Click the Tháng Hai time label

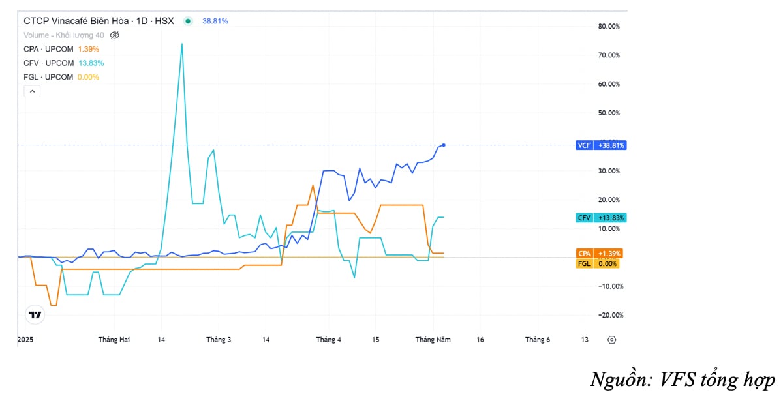[x=114, y=340]
